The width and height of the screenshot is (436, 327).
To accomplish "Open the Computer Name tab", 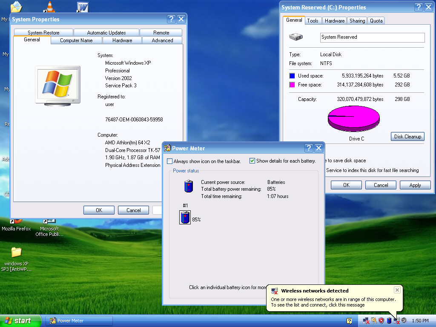I will pyautogui.click(x=77, y=40).
